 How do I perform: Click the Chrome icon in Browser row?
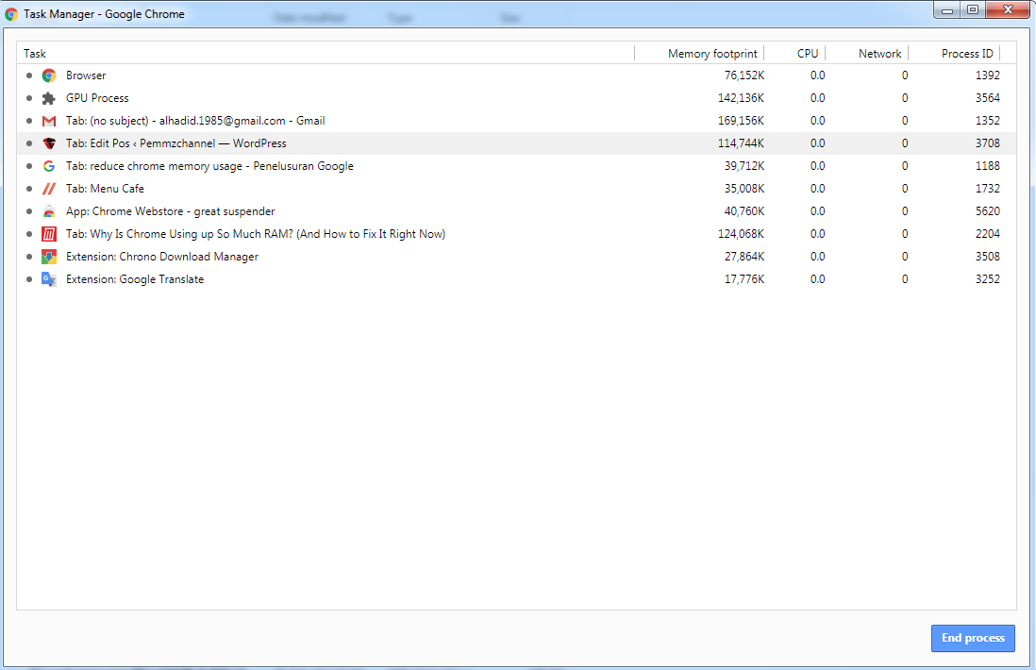click(x=49, y=75)
